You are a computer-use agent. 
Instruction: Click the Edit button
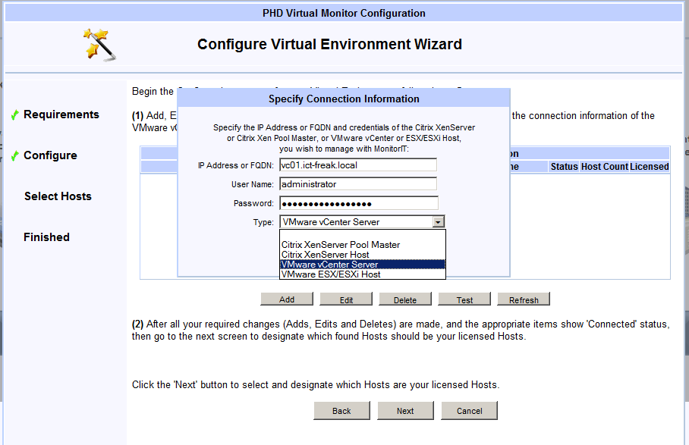[346, 300]
